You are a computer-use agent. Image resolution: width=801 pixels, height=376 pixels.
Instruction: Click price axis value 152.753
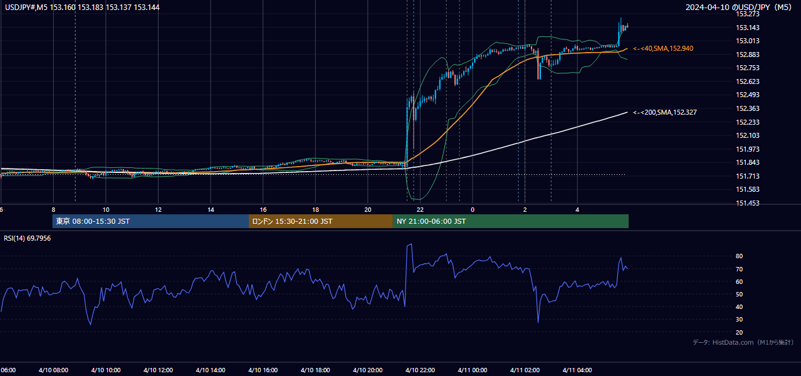click(747, 68)
